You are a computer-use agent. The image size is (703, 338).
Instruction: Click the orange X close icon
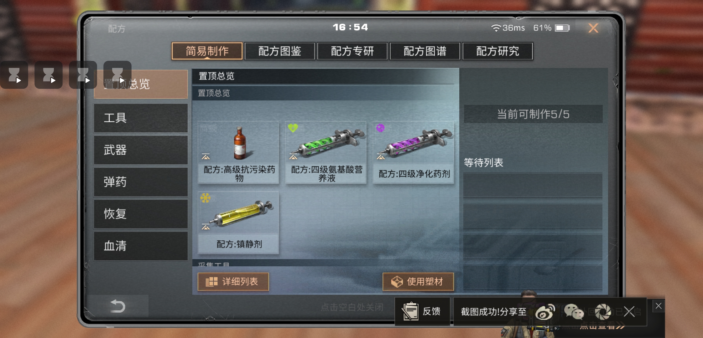pos(593,28)
